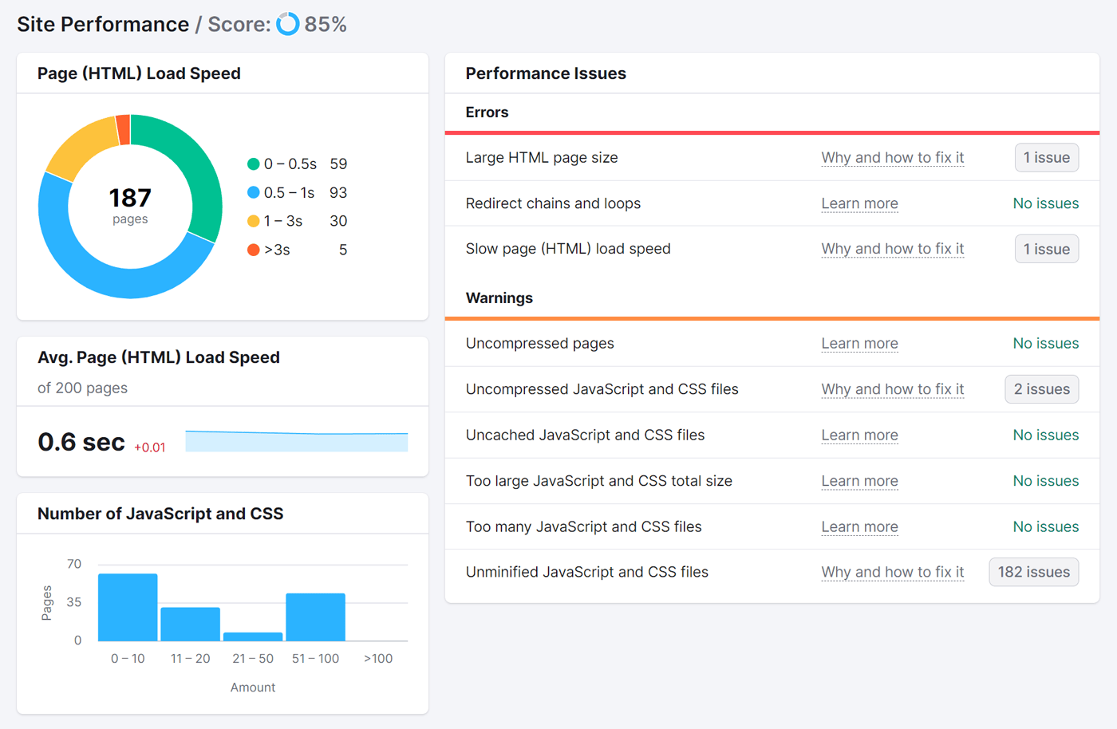Click the average load speed trend sparkline

296,442
